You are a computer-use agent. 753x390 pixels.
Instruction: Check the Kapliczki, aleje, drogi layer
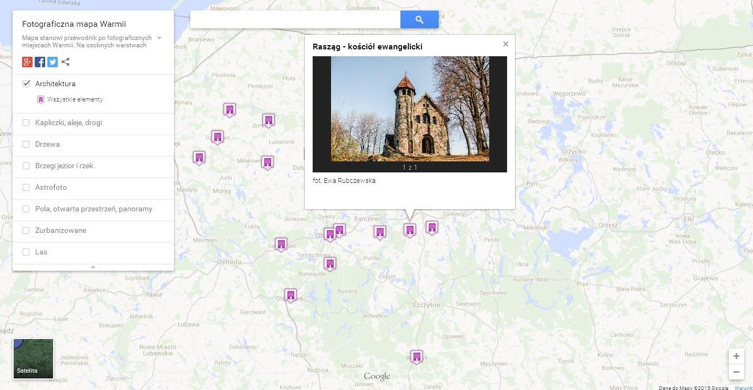tap(26, 122)
